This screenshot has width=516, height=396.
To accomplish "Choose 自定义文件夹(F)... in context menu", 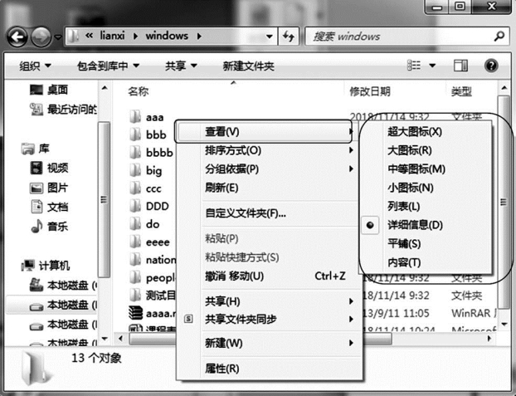I will coord(269,213).
